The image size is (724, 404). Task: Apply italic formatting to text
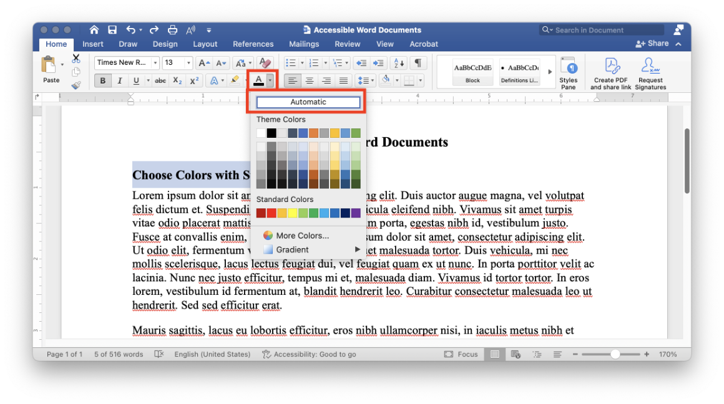click(x=119, y=80)
